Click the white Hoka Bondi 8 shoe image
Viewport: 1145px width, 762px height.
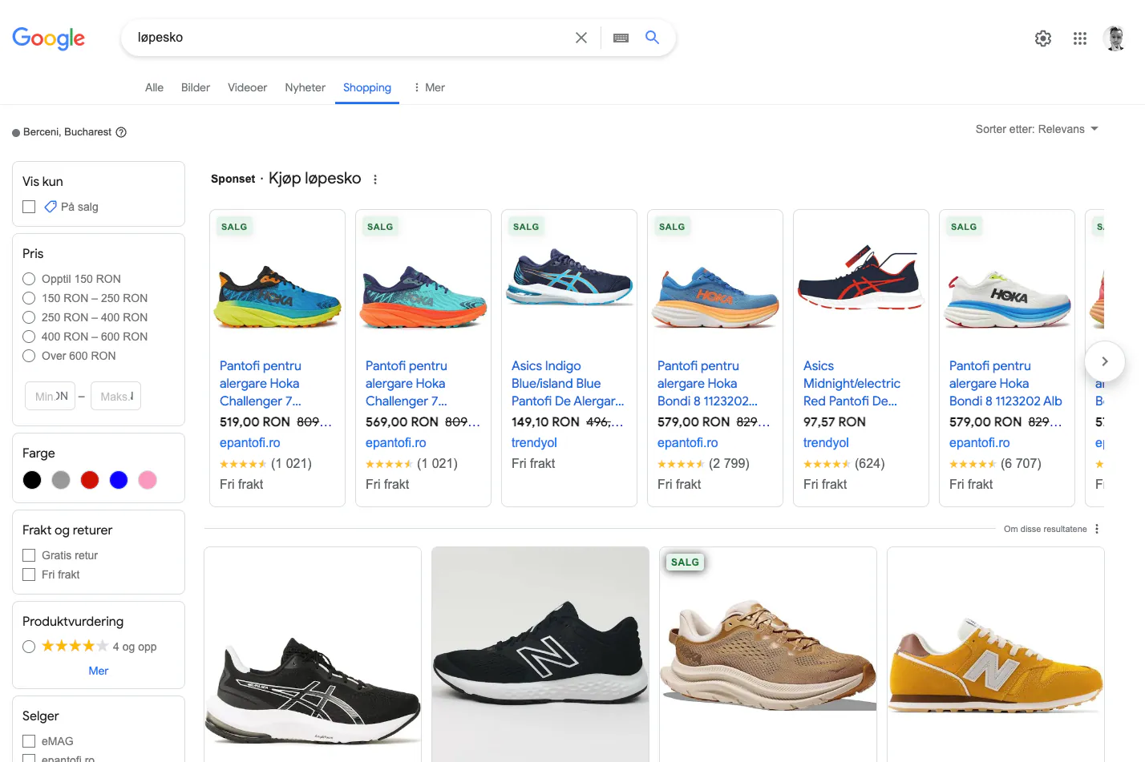tap(1007, 298)
